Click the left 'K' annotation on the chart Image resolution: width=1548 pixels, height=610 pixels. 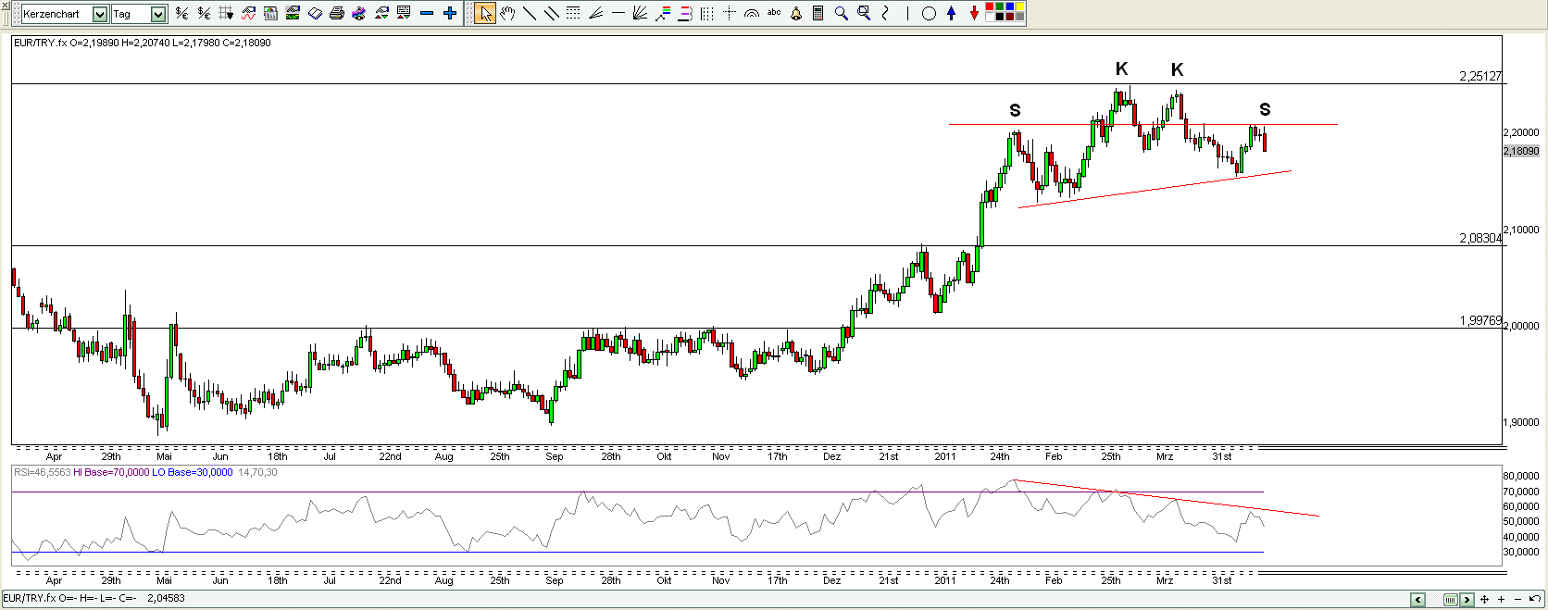click(1121, 69)
